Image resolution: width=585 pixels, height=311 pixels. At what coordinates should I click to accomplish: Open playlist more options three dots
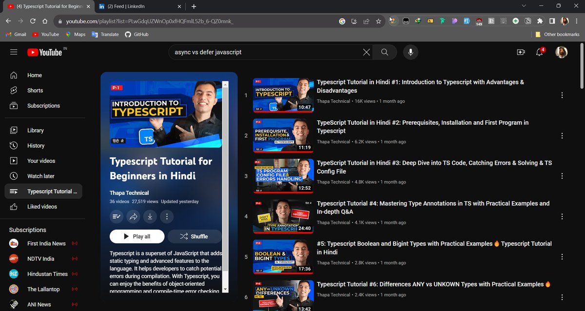pyautogui.click(x=167, y=216)
